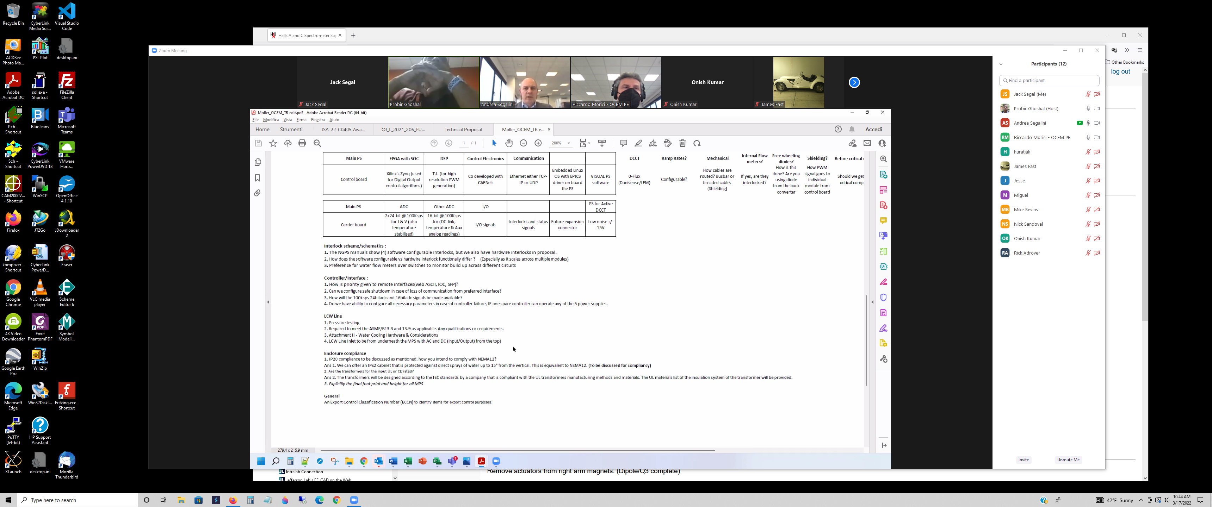Open the bookmarks panel icon in Acrobat sidebar
1212x507 pixels.
(x=257, y=178)
